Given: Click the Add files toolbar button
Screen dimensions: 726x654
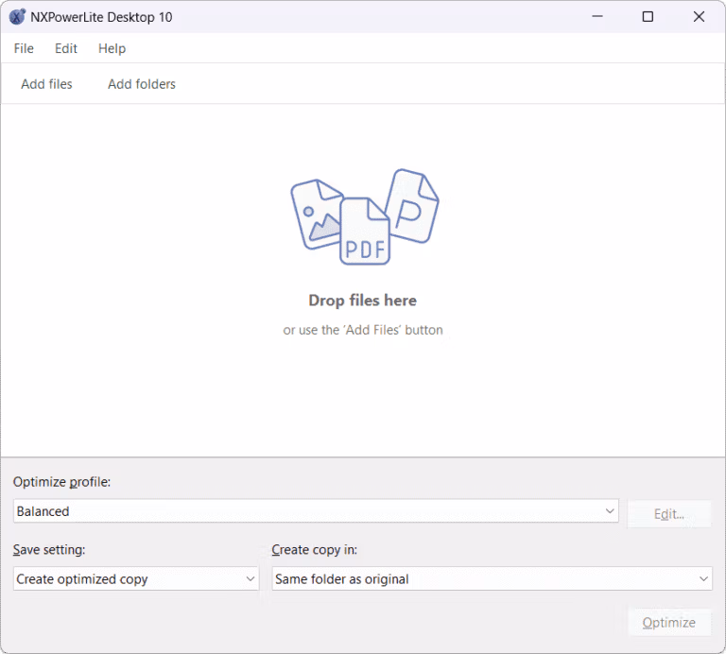Looking at the screenshot, I should click(46, 84).
